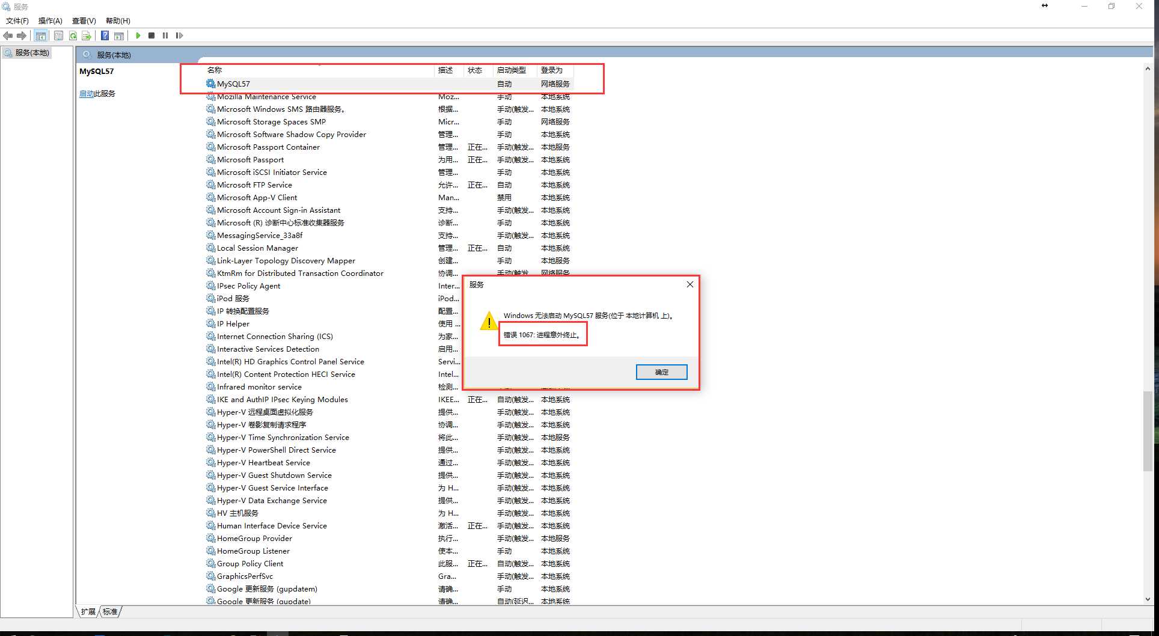Click the gear icon beside Microsoft FTP Service
1159x636 pixels.
210,185
